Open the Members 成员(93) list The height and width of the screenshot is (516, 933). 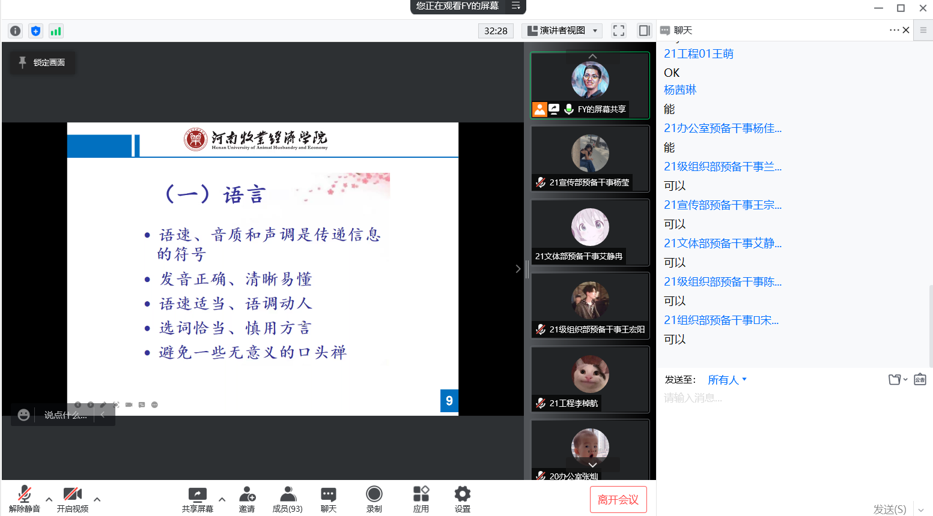pos(288,499)
